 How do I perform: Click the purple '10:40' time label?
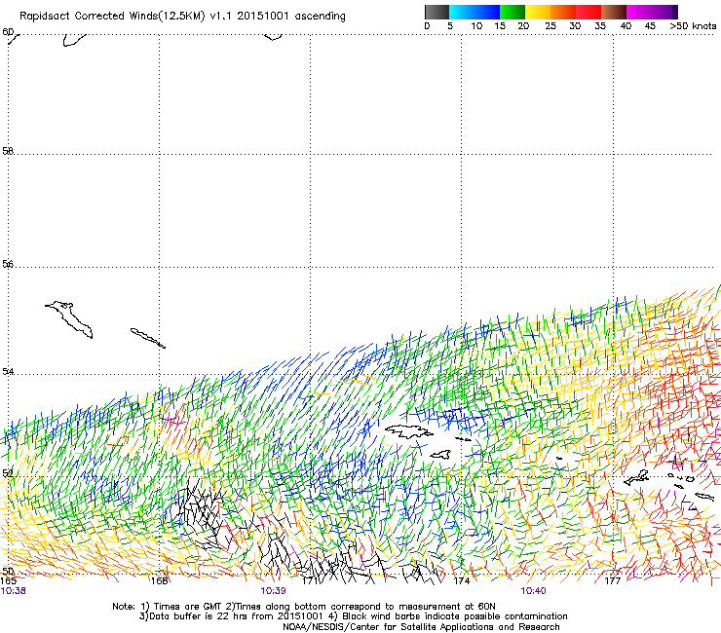[x=533, y=591]
